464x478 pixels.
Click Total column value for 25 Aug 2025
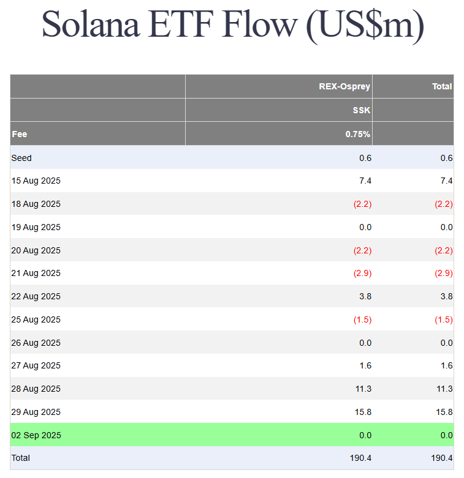click(443, 319)
